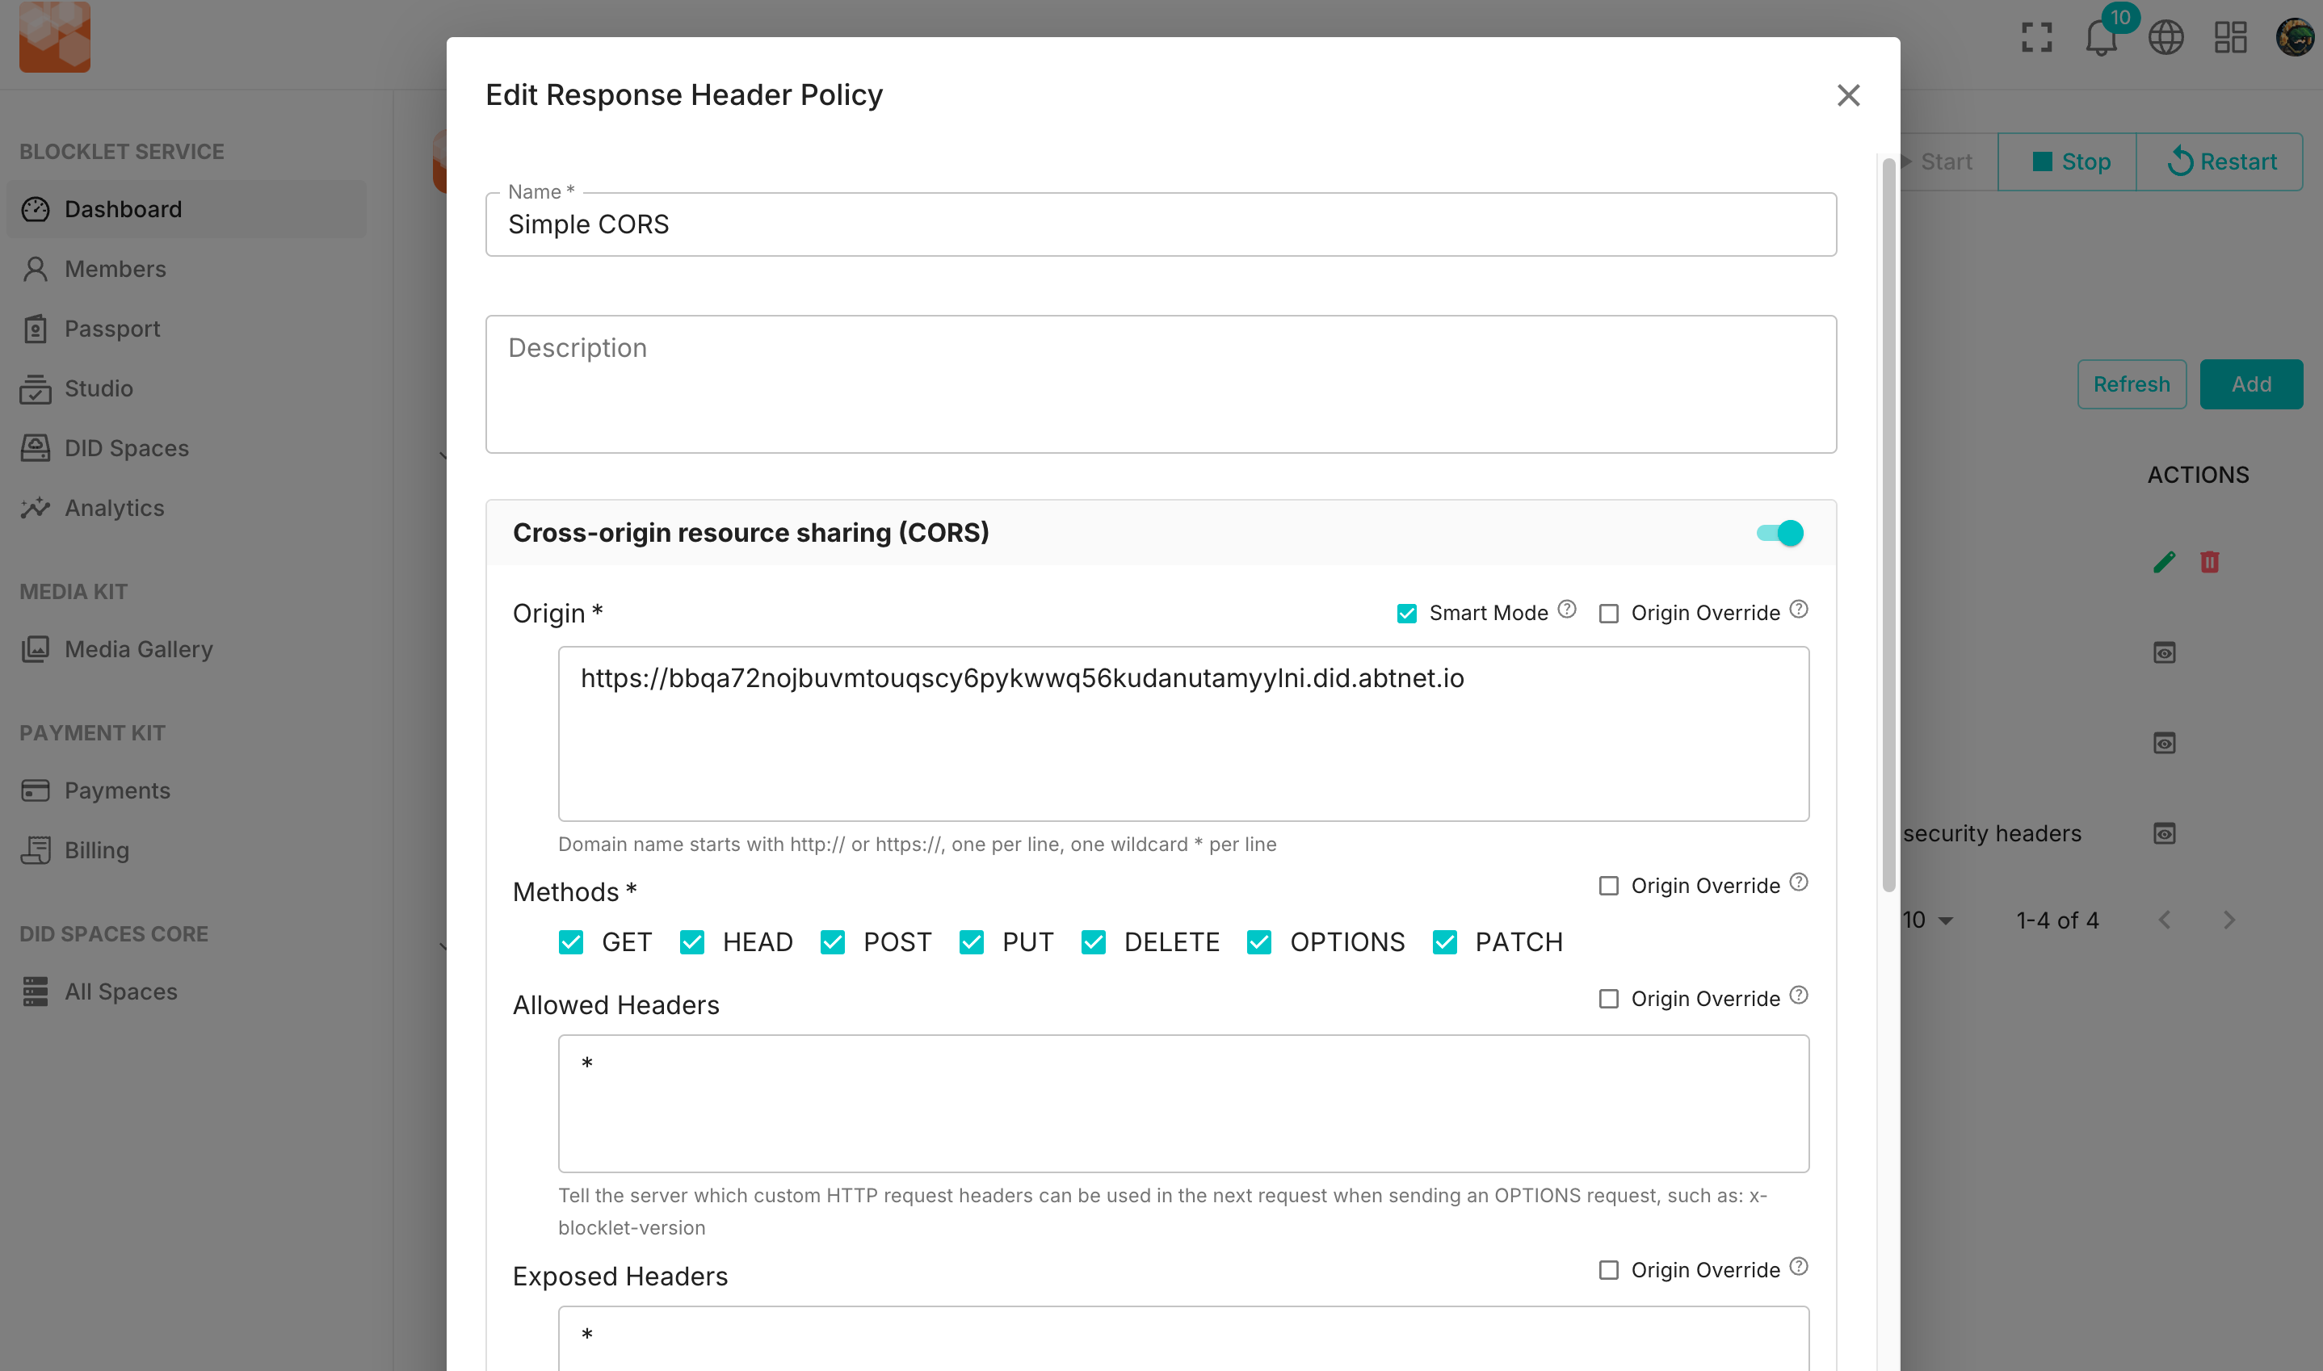Disable the CORS toggle switch
Screen dimensions: 2323x1371
(1779, 533)
